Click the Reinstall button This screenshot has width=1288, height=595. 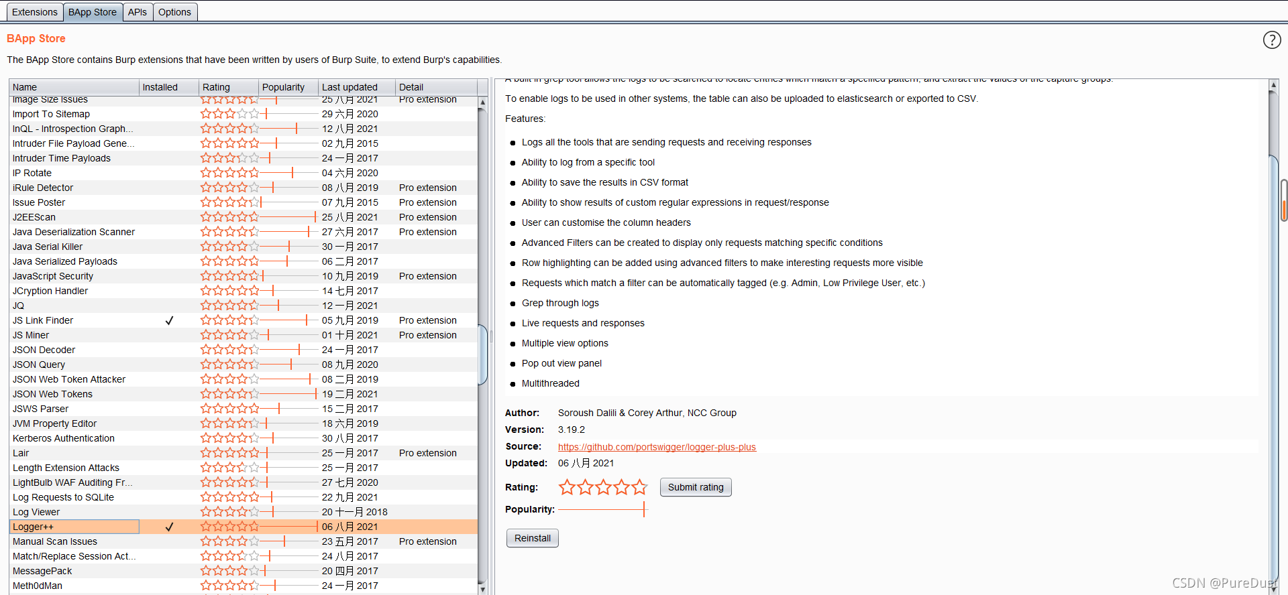[533, 538]
